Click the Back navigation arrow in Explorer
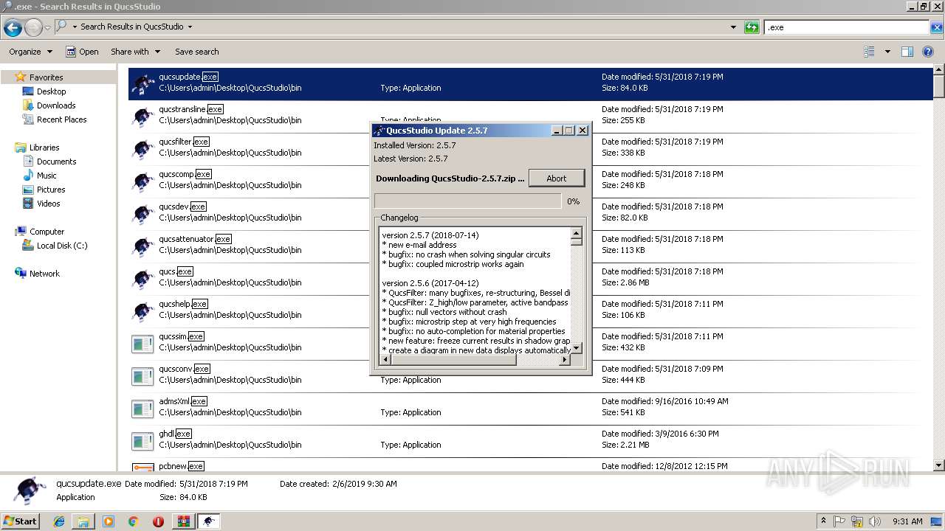This screenshot has width=945, height=531. pyautogui.click(x=13, y=28)
